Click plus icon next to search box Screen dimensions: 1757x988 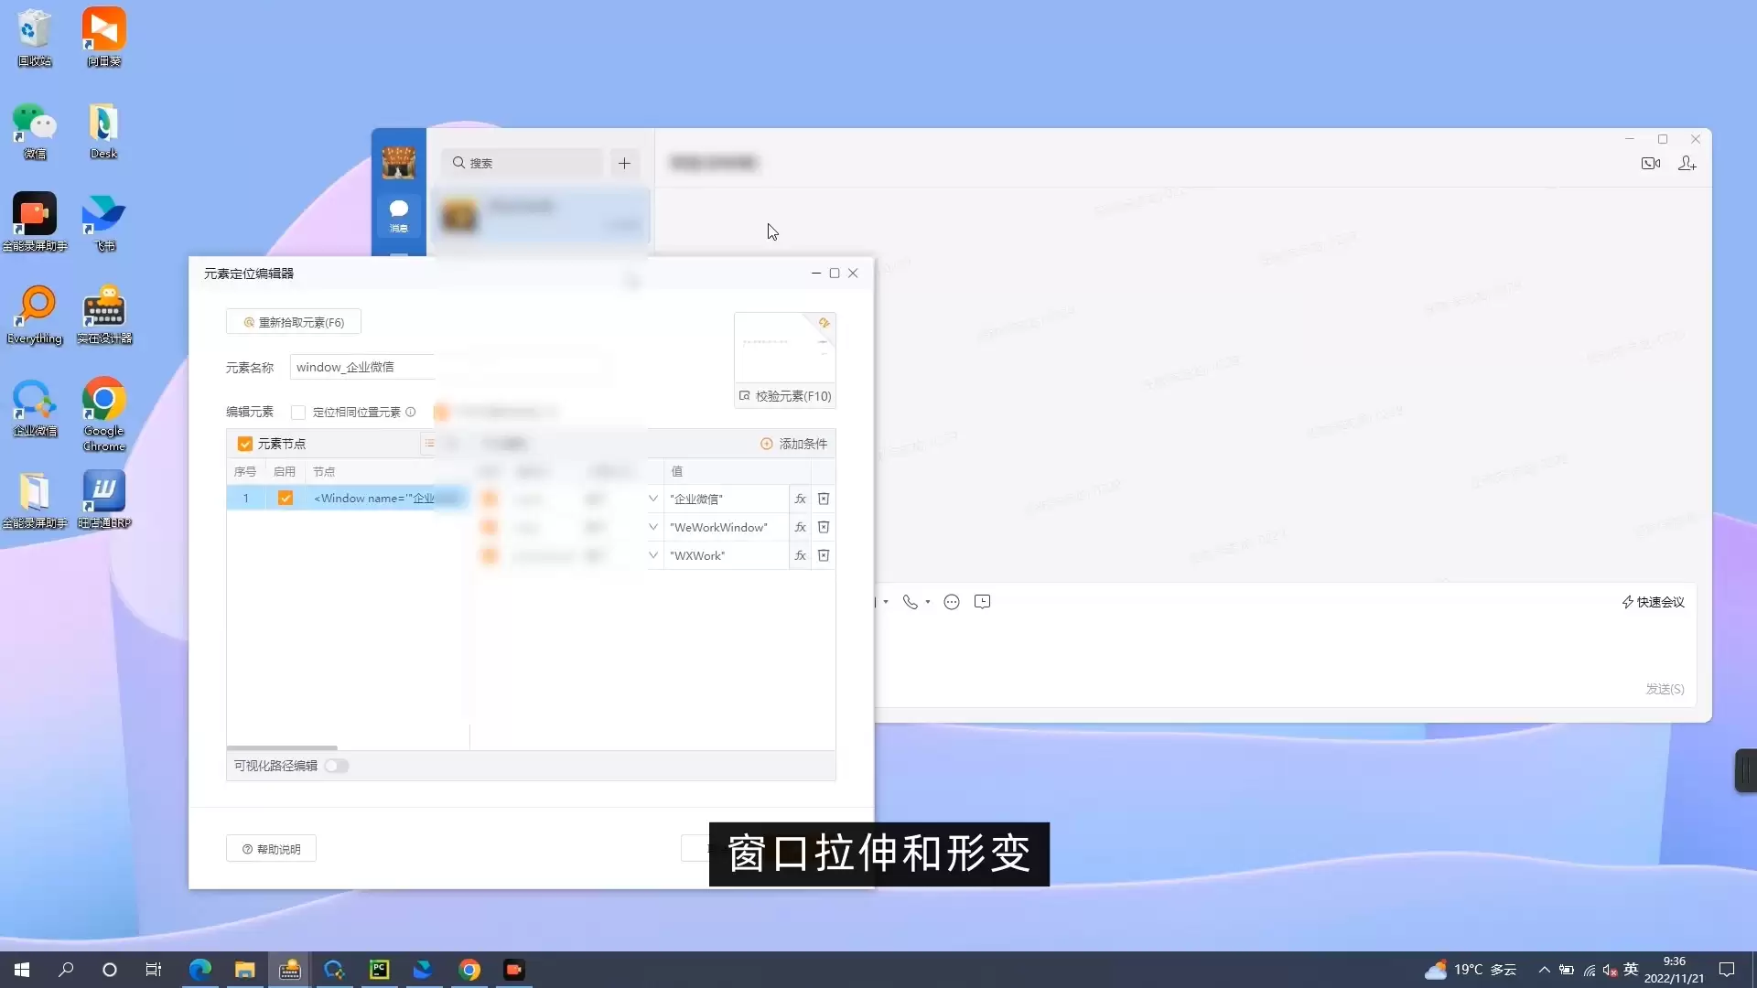[624, 163]
